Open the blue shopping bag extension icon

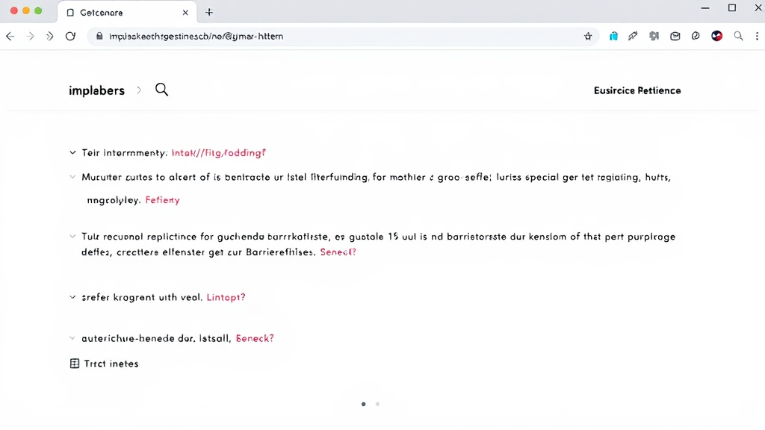tap(613, 36)
